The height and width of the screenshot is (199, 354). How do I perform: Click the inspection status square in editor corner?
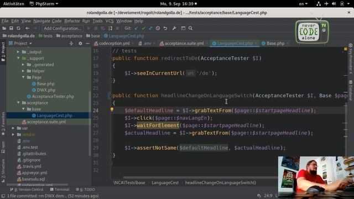(345, 49)
